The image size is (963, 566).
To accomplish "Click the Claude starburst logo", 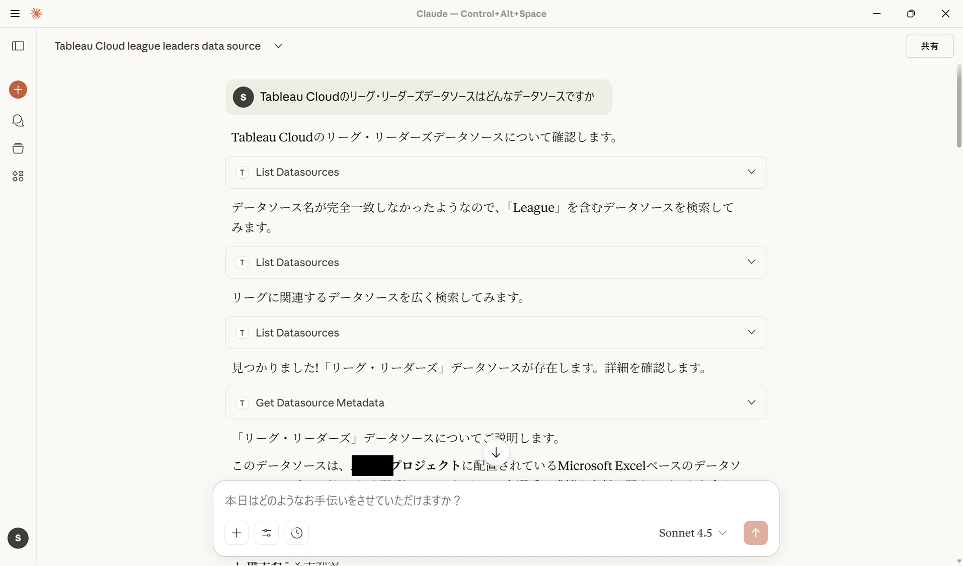I will (36, 14).
